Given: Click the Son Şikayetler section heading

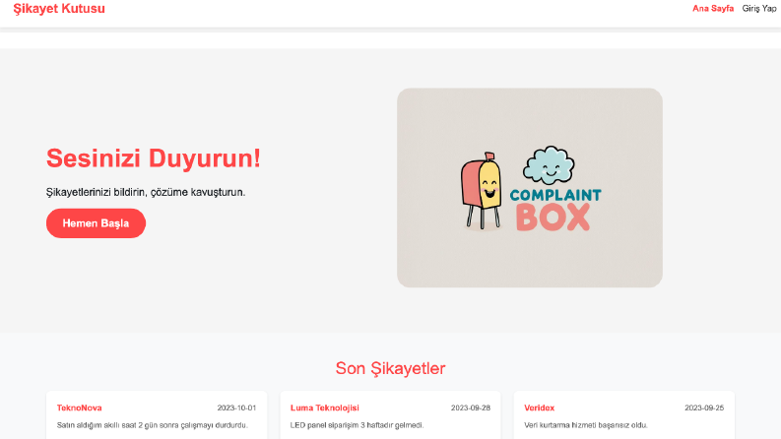Looking at the screenshot, I should point(390,368).
